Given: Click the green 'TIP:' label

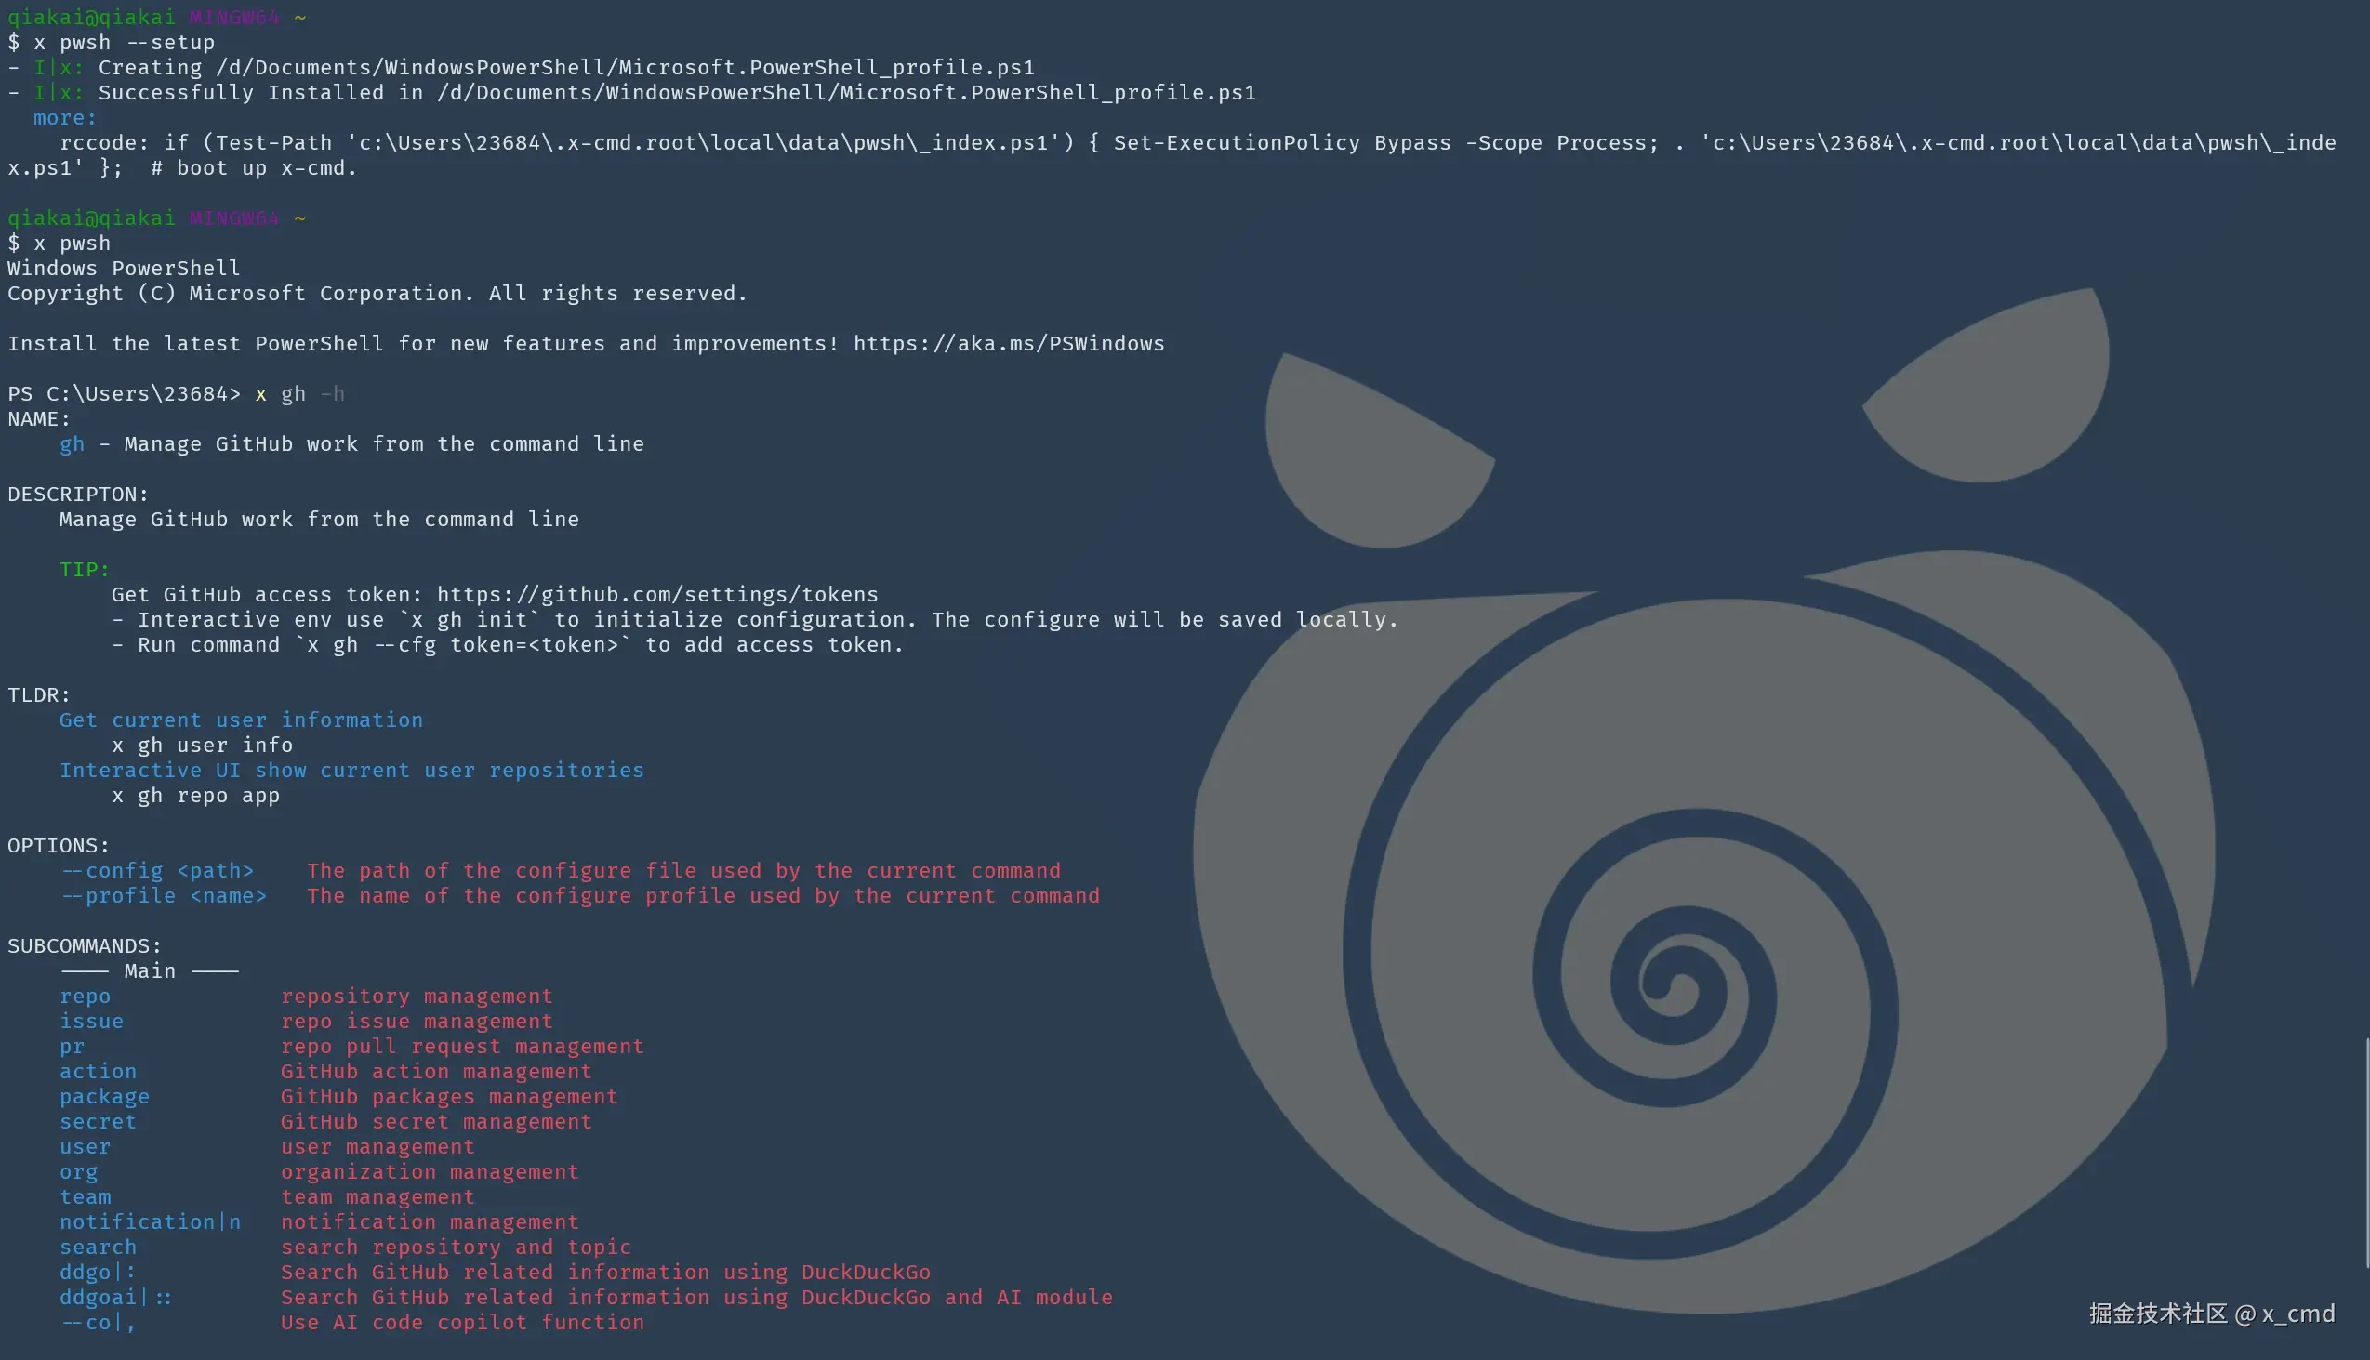Looking at the screenshot, I should (85, 570).
